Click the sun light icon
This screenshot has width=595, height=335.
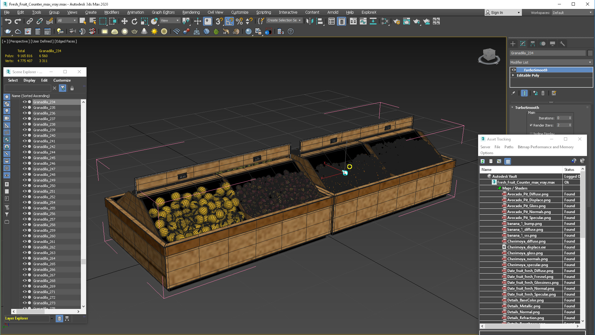click(x=154, y=31)
